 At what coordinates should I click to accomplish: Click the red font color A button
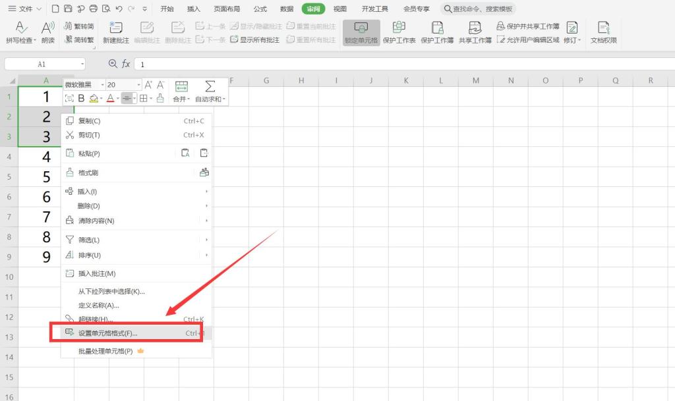click(110, 99)
